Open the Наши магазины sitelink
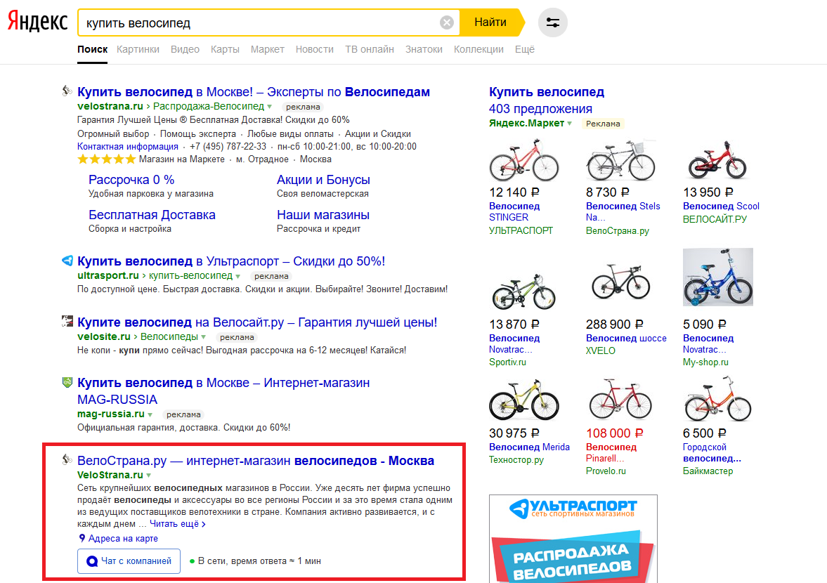The height and width of the screenshot is (583, 827). tap(323, 215)
